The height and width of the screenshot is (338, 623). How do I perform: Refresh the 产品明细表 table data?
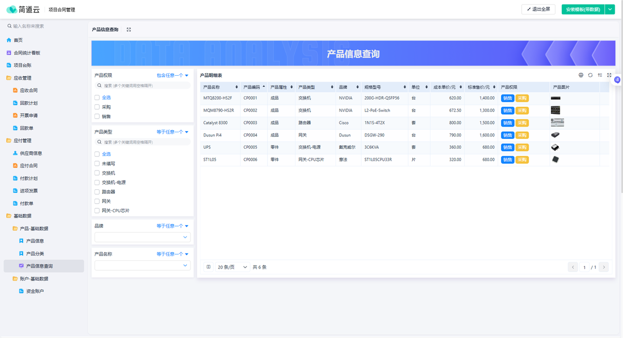click(x=590, y=75)
